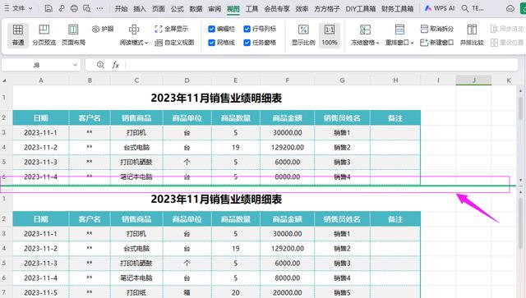
Task: Click the 新建窗口 new window button
Action: click(x=436, y=43)
